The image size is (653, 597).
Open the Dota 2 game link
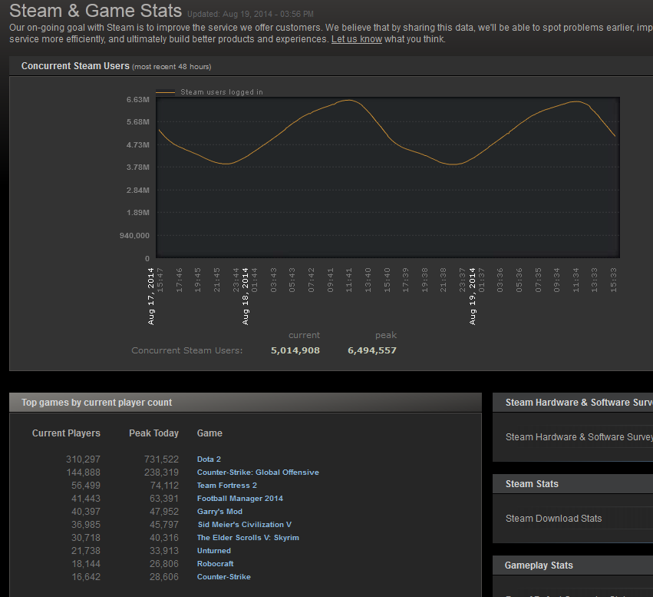(x=209, y=459)
